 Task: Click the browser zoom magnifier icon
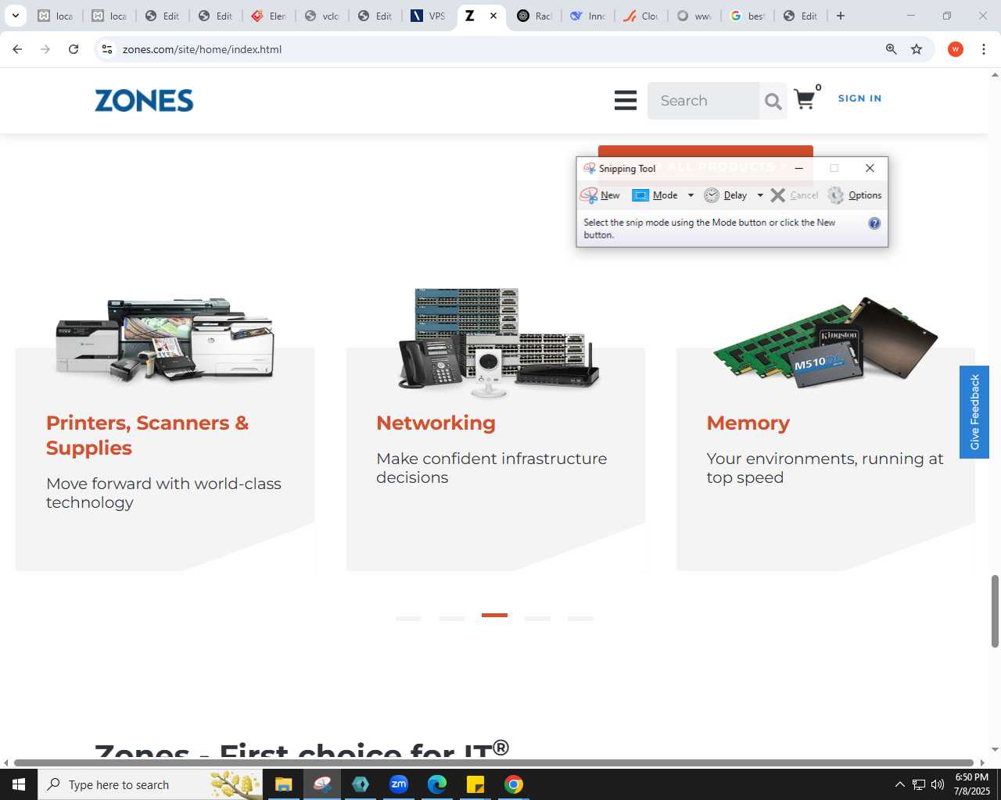click(x=891, y=49)
